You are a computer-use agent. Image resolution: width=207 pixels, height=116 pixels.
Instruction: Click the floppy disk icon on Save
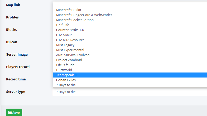click(x=10, y=113)
